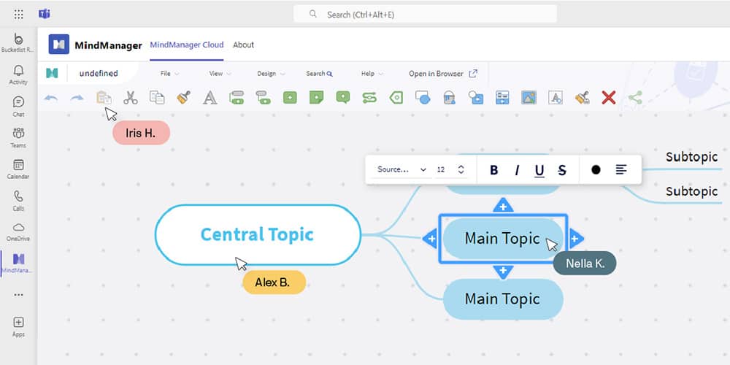Image resolution: width=730 pixels, height=365 pixels.
Task: Select the Format Painter brush icon
Action: click(183, 97)
